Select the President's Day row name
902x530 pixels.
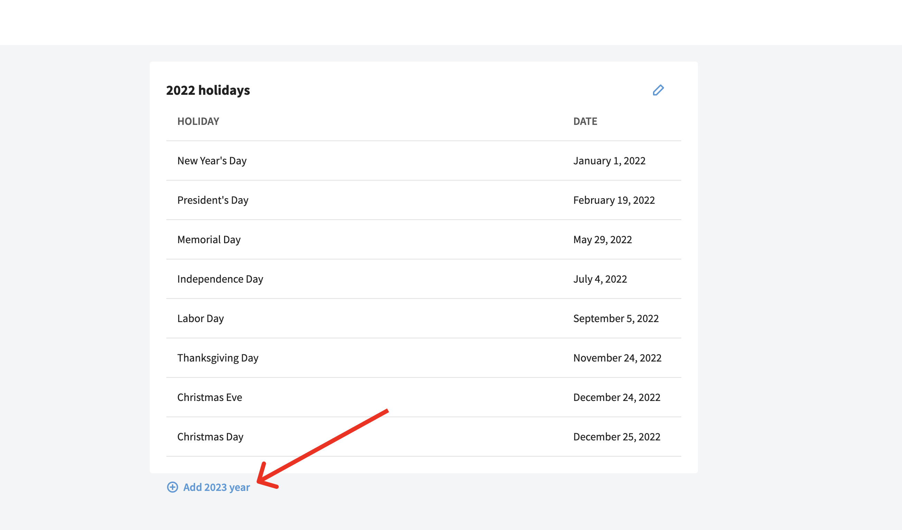point(213,200)
